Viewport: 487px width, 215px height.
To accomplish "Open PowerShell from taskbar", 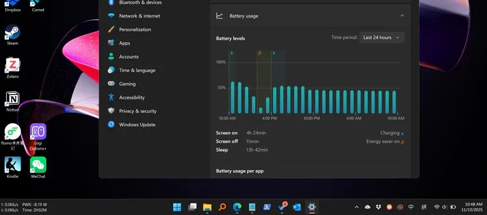I will [x=267, y=207].
